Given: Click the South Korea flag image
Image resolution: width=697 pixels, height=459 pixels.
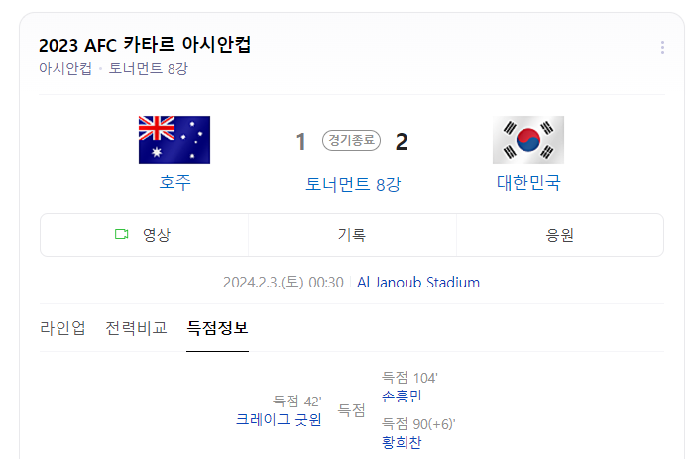Looking at the screenshot, I should (x=528, y=140).
